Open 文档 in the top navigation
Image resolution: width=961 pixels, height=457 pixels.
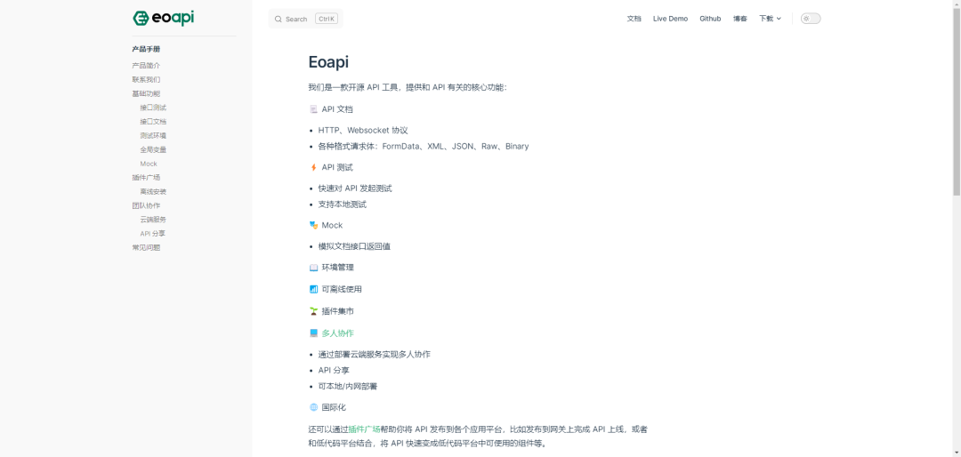pyautogui.click(x=634, y=19)
